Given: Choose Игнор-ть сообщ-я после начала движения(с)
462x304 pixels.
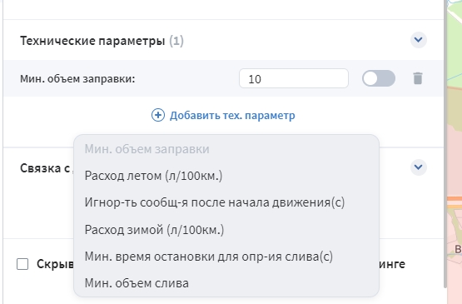Looking at the screenshot, I should [x=215, y=202].
